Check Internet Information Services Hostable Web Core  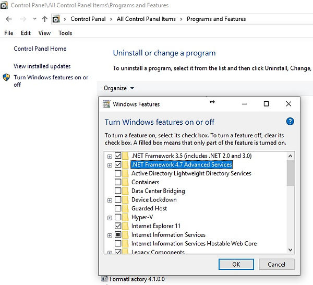pos(118,243)
